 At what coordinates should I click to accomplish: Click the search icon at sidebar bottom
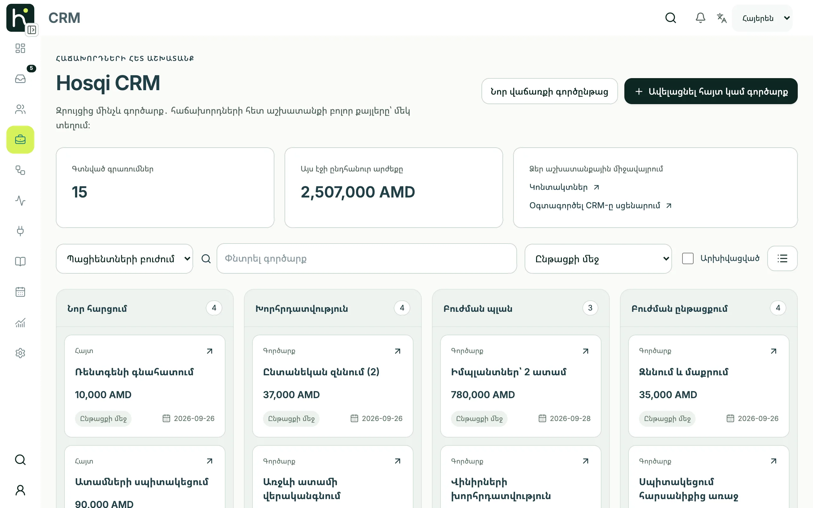tap(20, 460)
